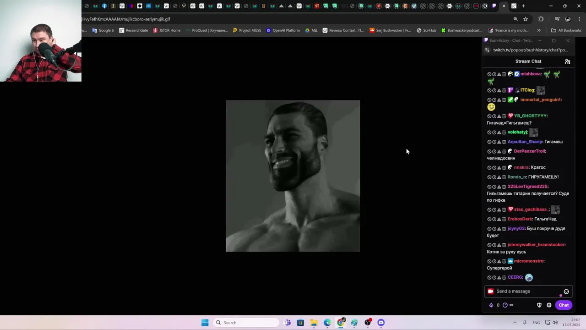Open chat settings gear icon

[549, 305]
